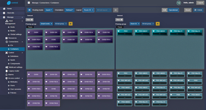Click the notification badge showing 12
Screen dimensions: 206x110
[179, 3]
